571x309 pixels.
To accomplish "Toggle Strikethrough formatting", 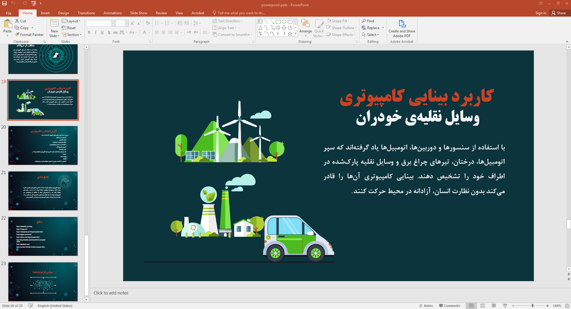I will tap(115, 32).
